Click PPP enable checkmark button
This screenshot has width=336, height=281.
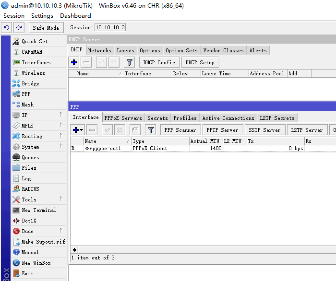(x=108, y=130)
